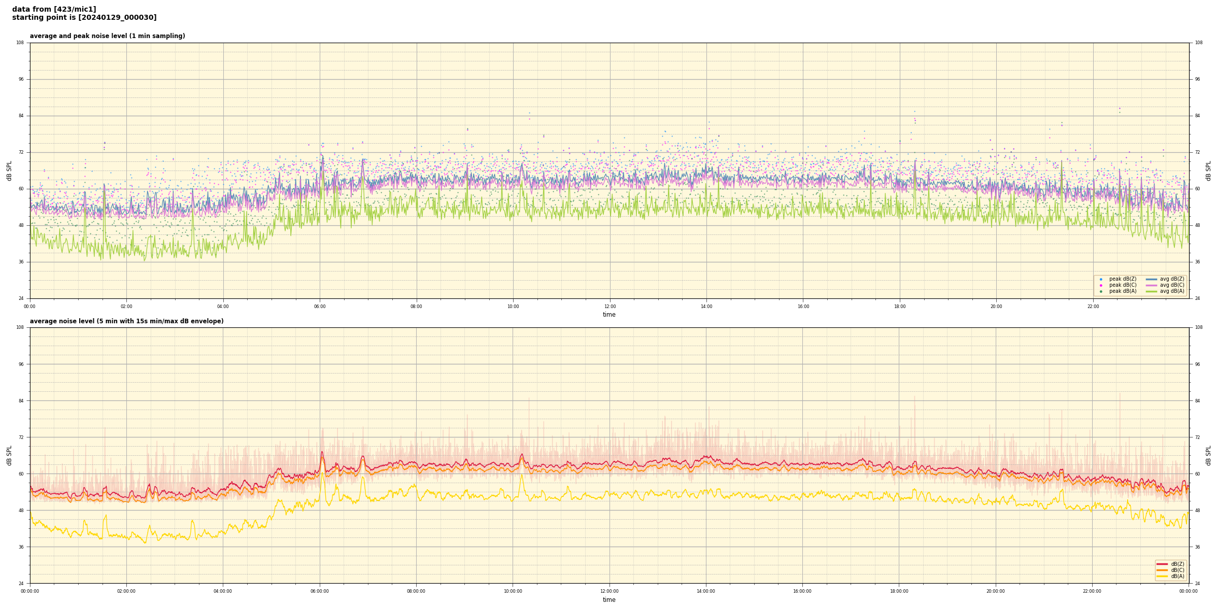Viewport: 1218px width, 609px height.
Task: Select the avg dB(Z) blue legend line
Action: click(1152, 279)
